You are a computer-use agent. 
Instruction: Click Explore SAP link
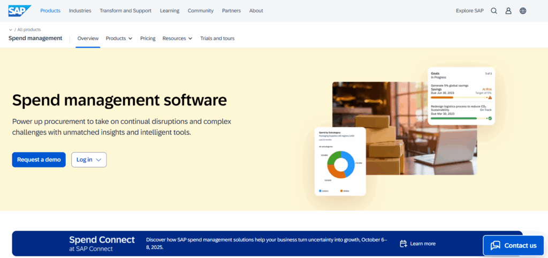tap(470, 11)
